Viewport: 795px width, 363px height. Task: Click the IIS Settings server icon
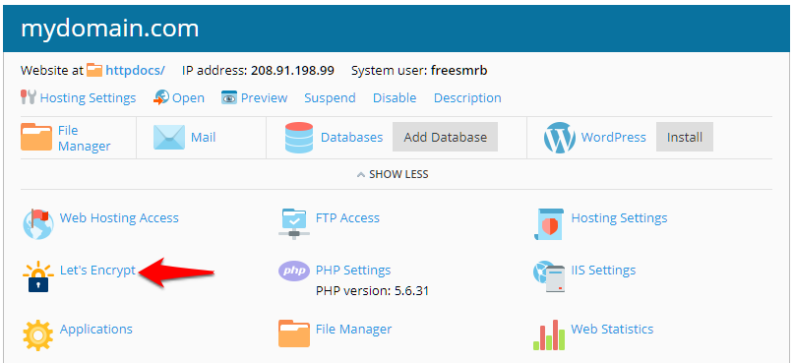coord(549,276)
